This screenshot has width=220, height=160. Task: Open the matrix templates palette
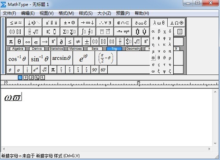180,32
